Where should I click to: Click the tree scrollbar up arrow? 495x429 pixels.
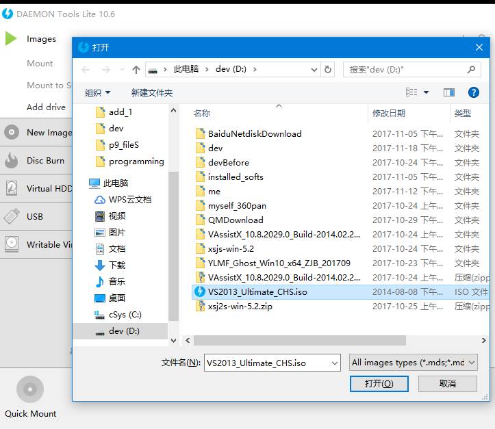point(174,110)
